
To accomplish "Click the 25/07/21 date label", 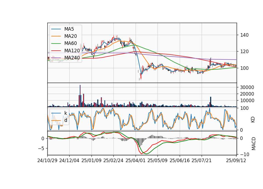I will click(202, 161).
